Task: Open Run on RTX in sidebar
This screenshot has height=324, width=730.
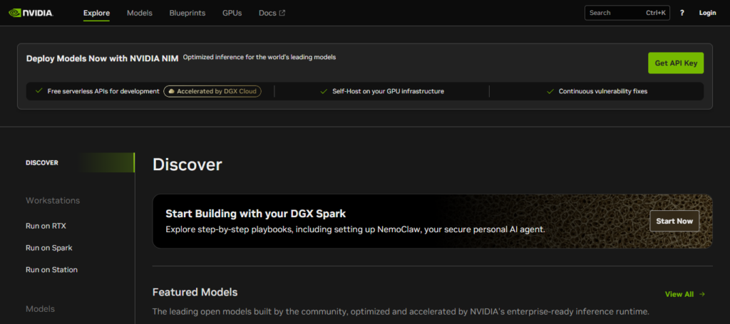Action: tap(46, 226)
